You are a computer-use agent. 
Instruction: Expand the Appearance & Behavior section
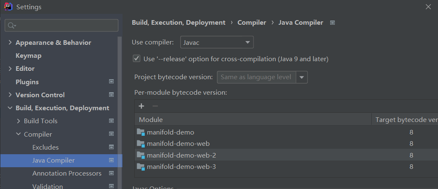tap(10, 42)
